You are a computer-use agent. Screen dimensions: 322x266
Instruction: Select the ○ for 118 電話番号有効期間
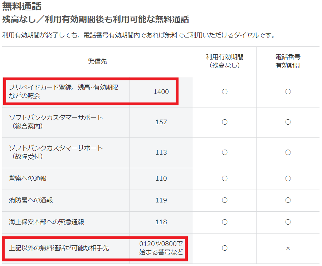click(288, 222)
